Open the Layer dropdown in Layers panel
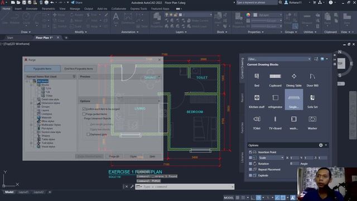This screenshot has width=357, height=201. pos(189,15)
